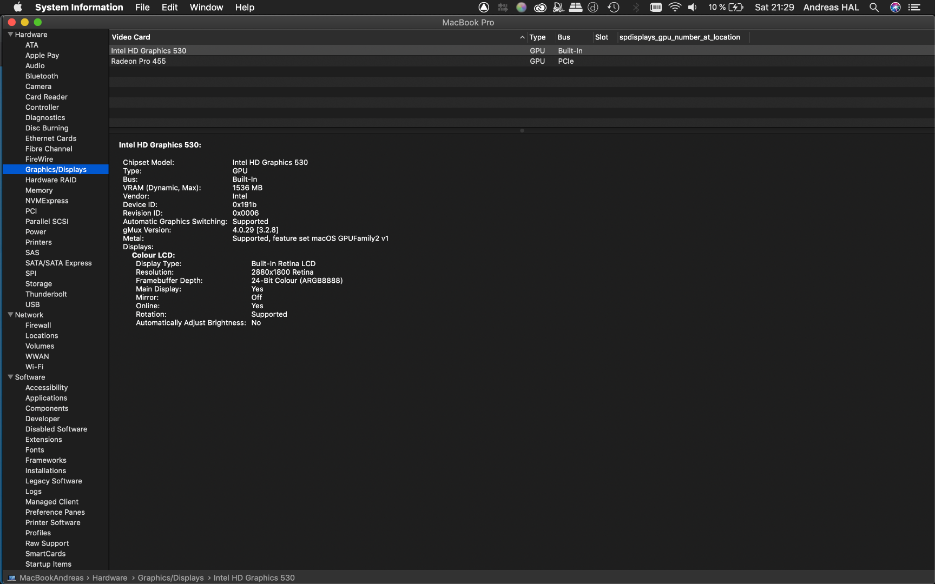
Task: Click Intel HD Graphics 530 in path bar
Action: pyautogui.click(x=254, y=578)
